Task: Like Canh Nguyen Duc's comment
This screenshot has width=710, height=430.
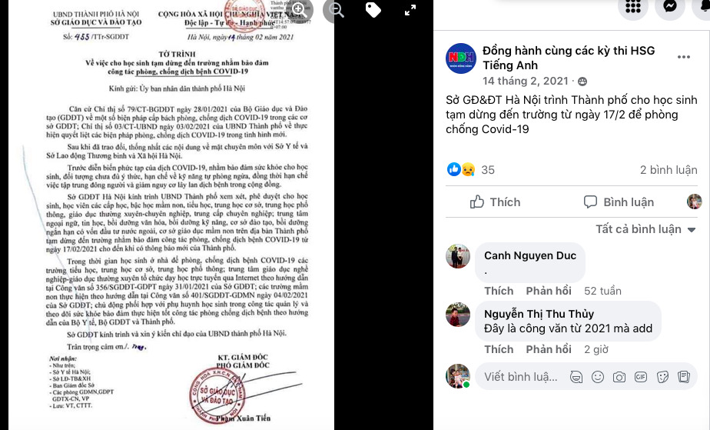Action: point(499,291)
